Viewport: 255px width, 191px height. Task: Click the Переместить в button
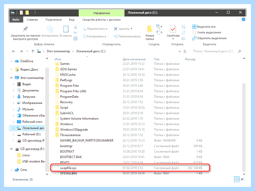pos(96,29)
